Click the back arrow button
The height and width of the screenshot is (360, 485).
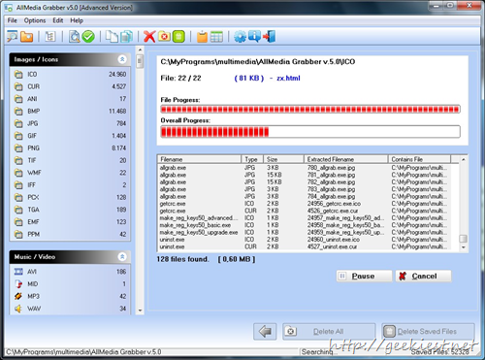pyautogui.click(x=265, y=332)
